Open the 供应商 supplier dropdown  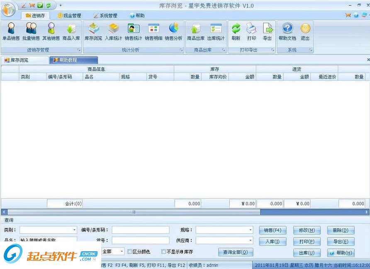250,240
